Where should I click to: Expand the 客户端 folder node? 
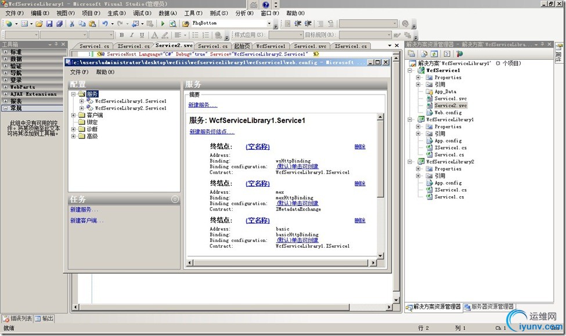74,115
